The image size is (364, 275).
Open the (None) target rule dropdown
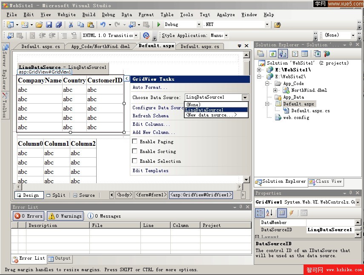coord(353,35)
